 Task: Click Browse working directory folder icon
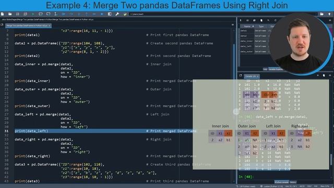tap(321, 14)
